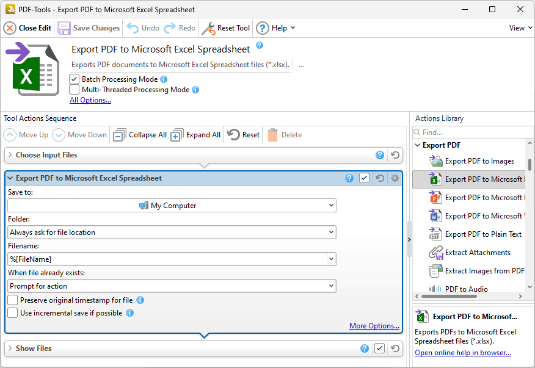The height and width of the screenshot is (368, 535).
Task: Click the Multi-Threaded Processing info icon
Action: [x=195, y=90]
